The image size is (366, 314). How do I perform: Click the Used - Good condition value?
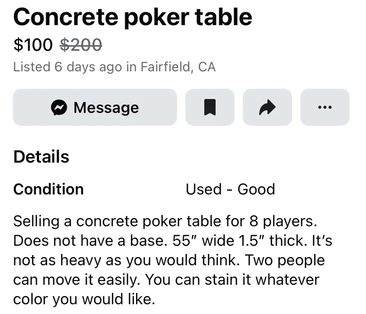tap(230, 189)
